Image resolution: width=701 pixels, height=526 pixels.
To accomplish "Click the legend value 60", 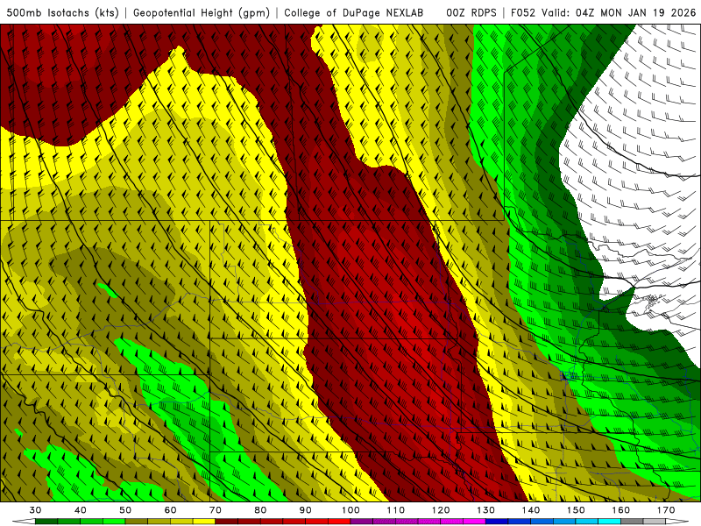I will 170,510.
